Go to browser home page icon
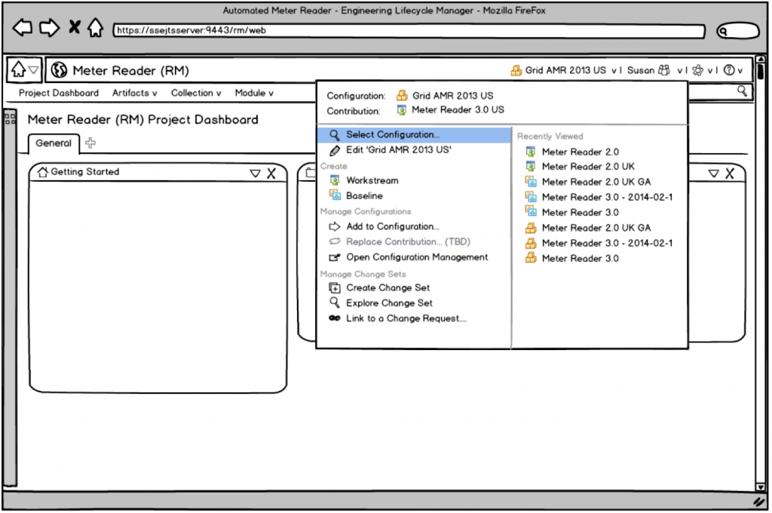Screen dimensions: 772x513 96,28
